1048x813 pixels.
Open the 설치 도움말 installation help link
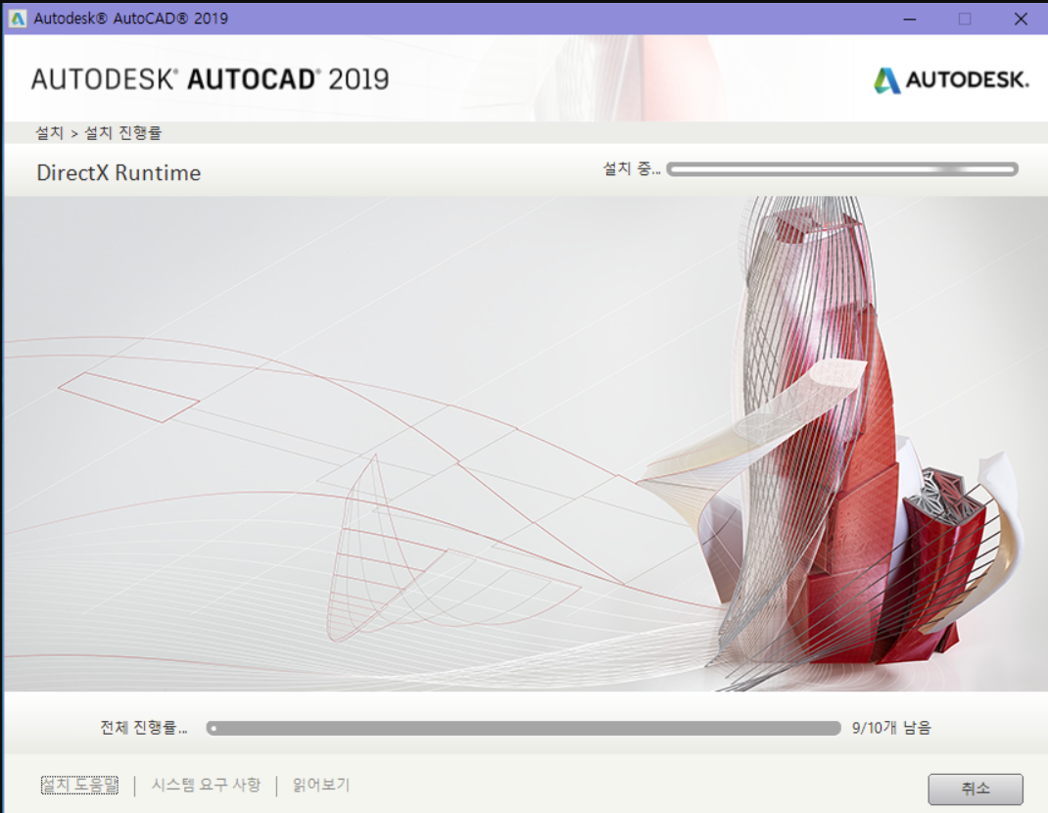click(x=78, y=785)
